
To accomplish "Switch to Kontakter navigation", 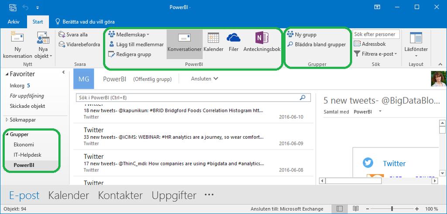I will coord(120,196).
